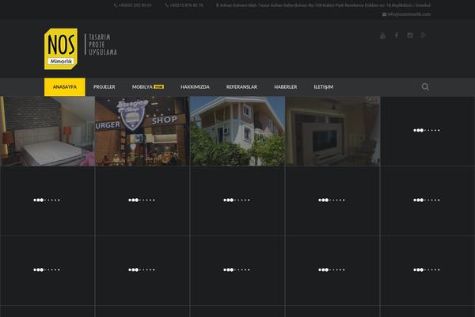Open HABERLER menu item
Screen dimensions: 475x317
[x=286, y=87]
